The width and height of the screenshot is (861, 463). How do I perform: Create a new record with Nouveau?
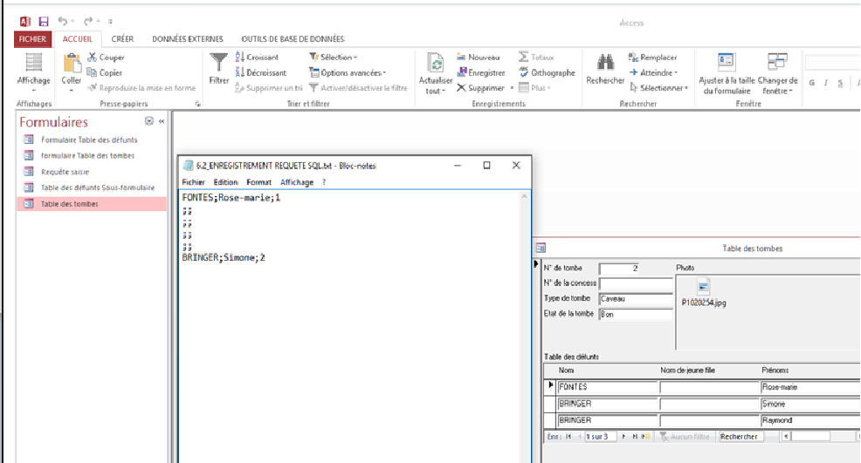click(x=479, y=57)
